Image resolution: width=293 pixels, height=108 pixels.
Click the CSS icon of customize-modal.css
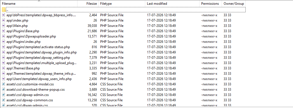pyautogui.click(x=4, y=84)
